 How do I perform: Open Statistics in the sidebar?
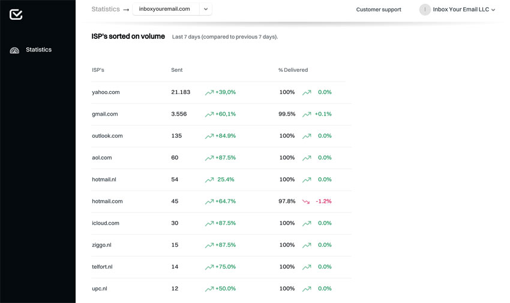(x=38, y=50)
